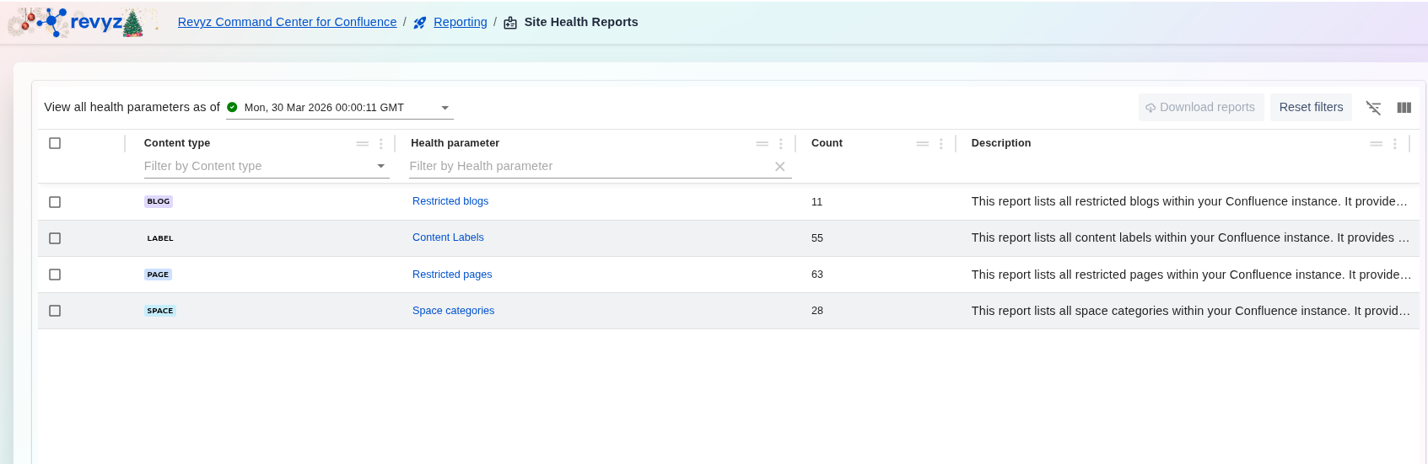
Task: Open Description column options menu
Action: pyautogui.click(x=1395, y=144)
